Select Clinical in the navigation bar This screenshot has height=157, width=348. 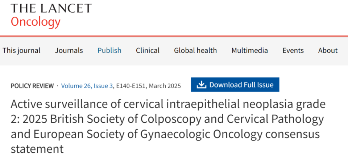click(x=148, y=51)
